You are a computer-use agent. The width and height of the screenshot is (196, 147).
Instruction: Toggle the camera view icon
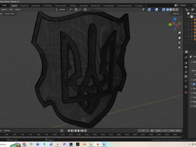tap(179, 42)
